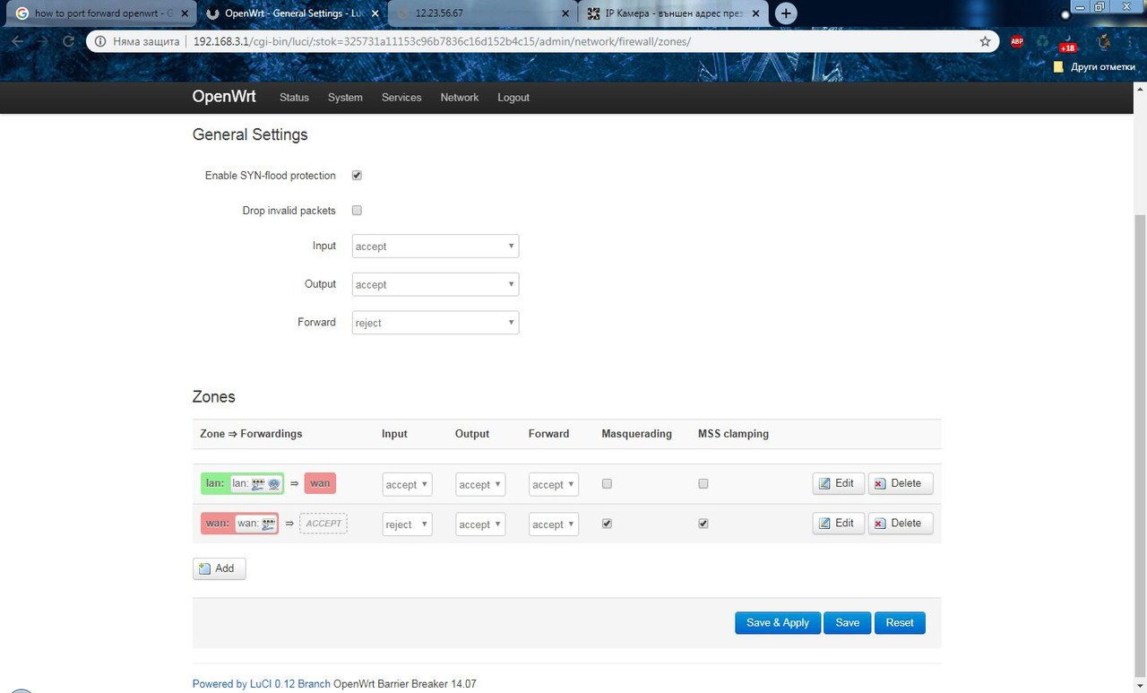Viewport: 1147px width, 693px height.
Task: Click the red wan zone badge in second row
Action: click(x=239, y=524)
